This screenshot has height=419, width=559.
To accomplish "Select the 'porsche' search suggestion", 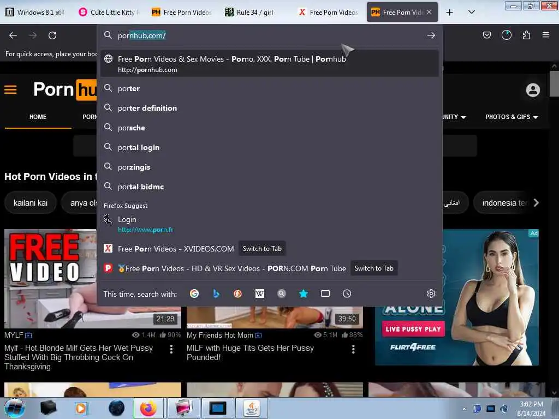I will [269, 128].
